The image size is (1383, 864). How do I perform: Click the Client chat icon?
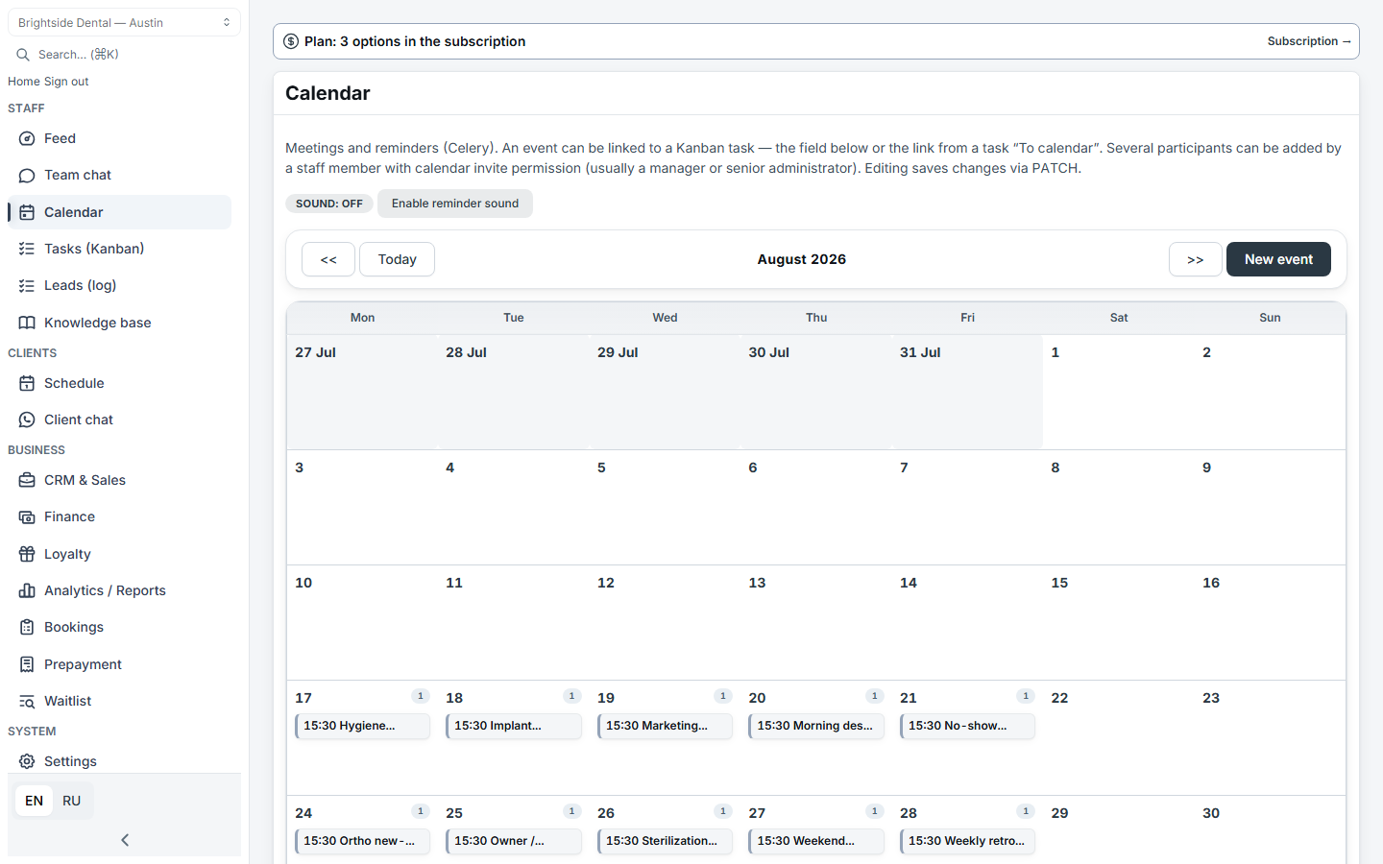27,420
